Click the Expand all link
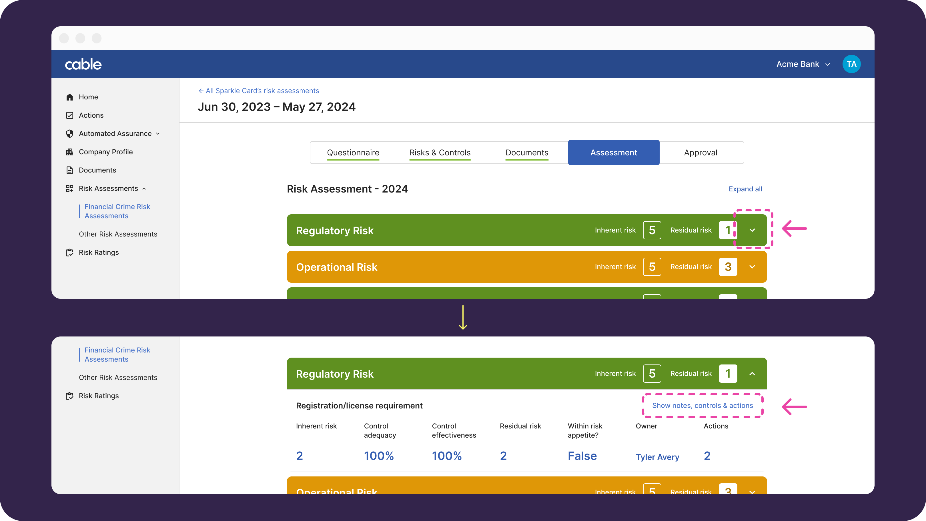Screen dimensions: 926x521 pos(745,189)
